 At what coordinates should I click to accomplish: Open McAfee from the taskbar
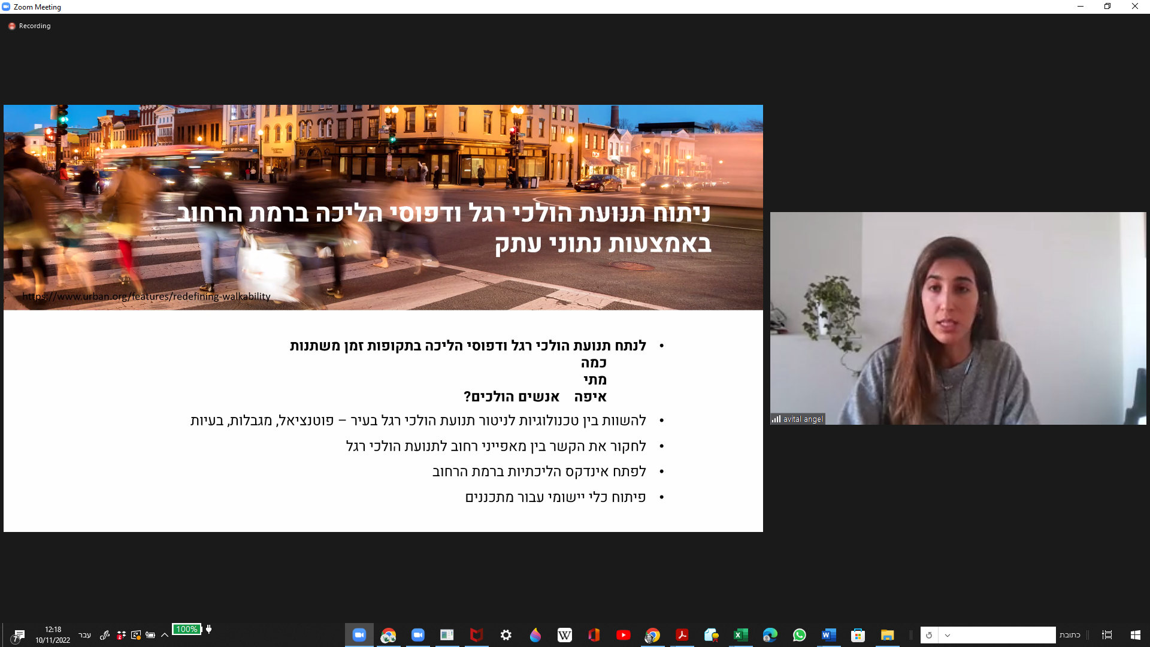click(x=476, y=635)
